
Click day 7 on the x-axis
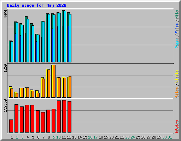point(43,137)
